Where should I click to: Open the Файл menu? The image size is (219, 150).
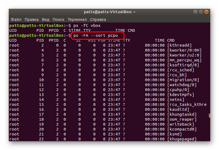(x=16, y=19)
